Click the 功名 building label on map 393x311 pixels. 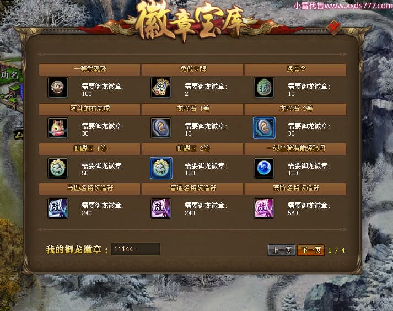pos(9,75)
